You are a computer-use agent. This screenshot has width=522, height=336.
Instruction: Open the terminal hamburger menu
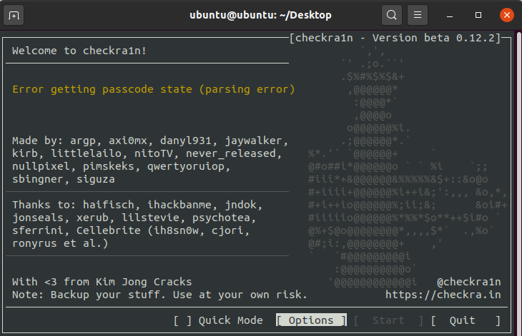(418, 15)
